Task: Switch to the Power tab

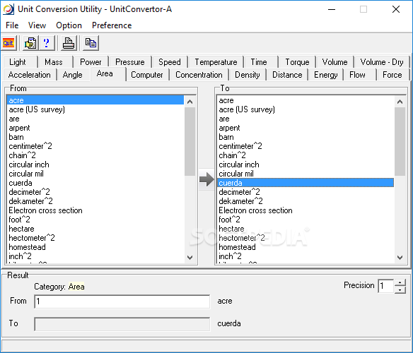Action: (x=91, y=62)
